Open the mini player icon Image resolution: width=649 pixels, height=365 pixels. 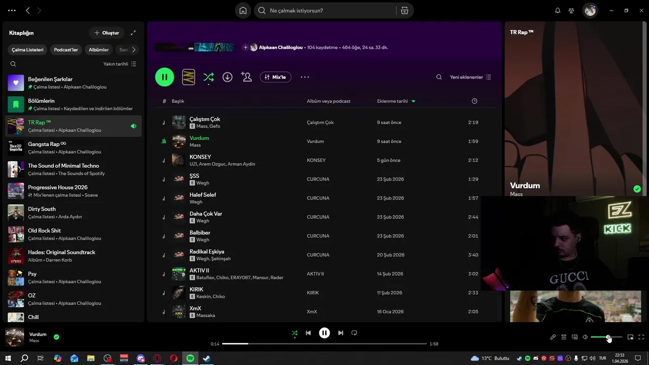(x=630, y=337)
